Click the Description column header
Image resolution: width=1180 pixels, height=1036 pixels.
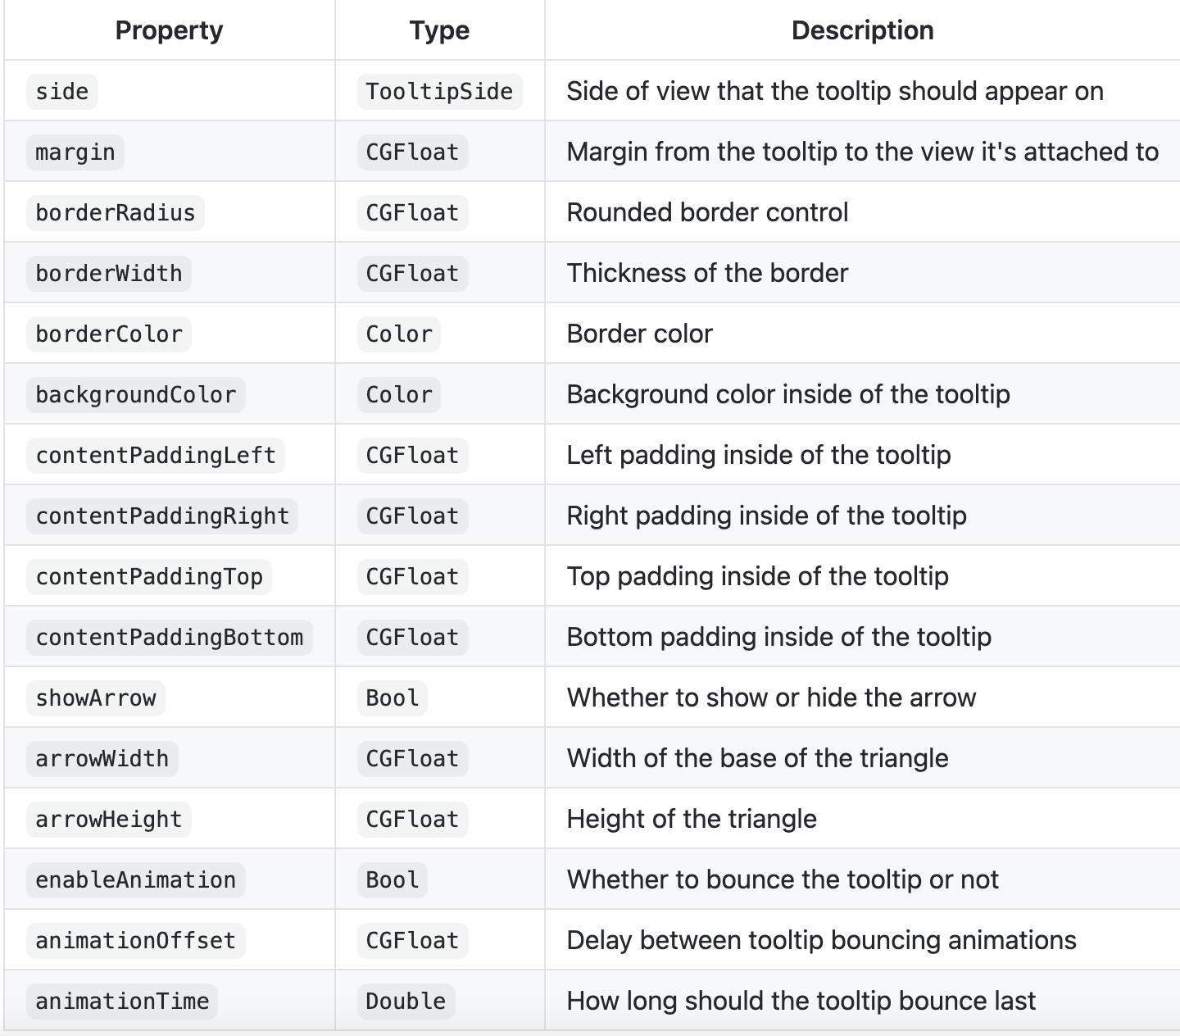click(x=863, y=30)
